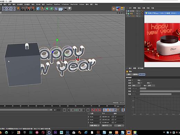Step back one frame button
180x135 pixels.
coord(73,110)
